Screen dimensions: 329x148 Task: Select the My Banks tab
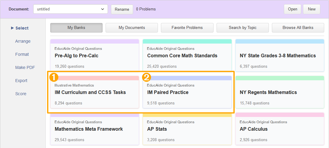pos(76,27)
